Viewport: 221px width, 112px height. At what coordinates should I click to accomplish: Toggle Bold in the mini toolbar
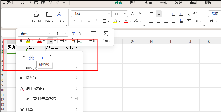point(21,41)
